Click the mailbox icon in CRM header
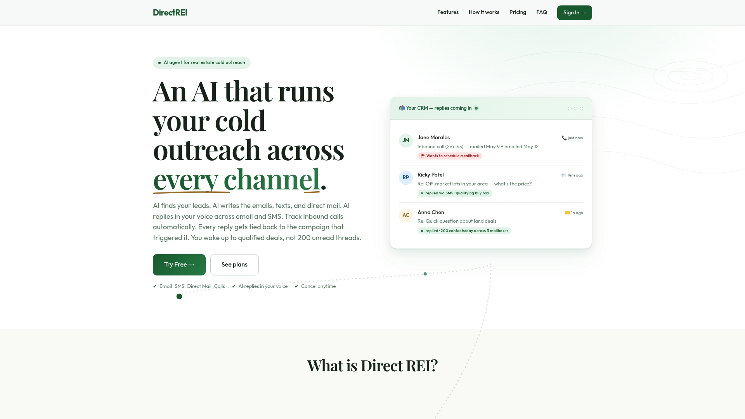 coord(402,108)
